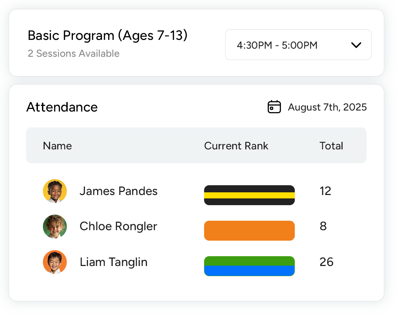This screenshot has width=397, height=314.
Task: Click Liam Tanglin's green and blue belt
Action: pos(249,266)
